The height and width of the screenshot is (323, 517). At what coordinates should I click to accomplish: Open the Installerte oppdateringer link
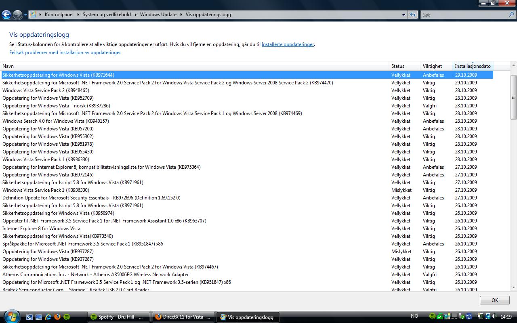click(x=288, y=44)
